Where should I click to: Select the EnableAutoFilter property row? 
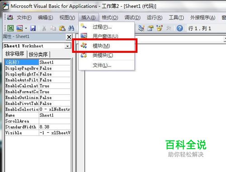[38, 80]
